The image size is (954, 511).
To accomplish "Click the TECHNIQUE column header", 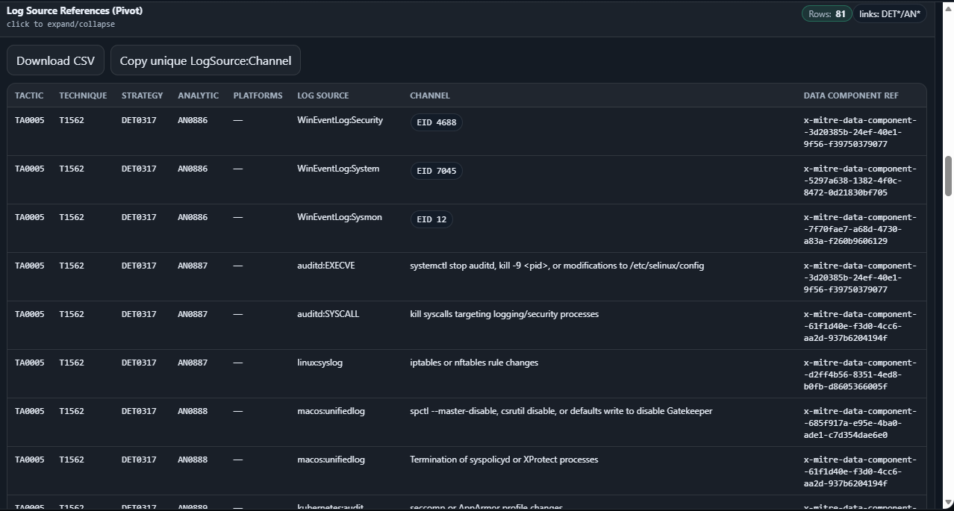I will (x=83, y=95).
